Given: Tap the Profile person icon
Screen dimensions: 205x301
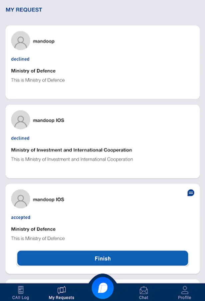Looking at the screenshot, I should tap(184, 290).
